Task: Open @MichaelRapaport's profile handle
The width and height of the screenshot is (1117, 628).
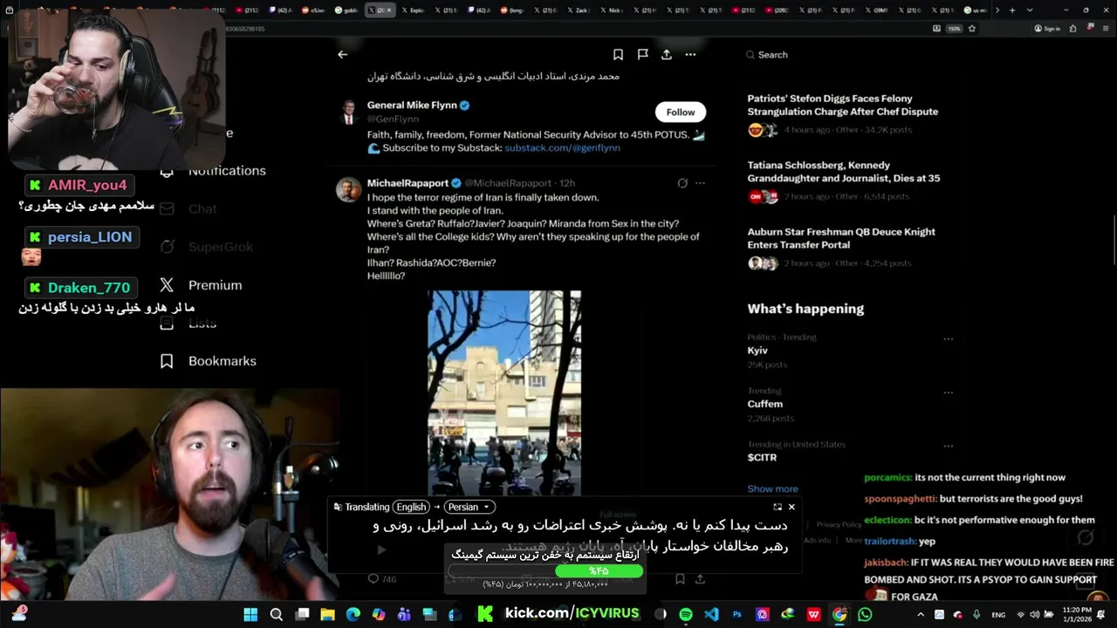Action: pyautogui.click(x=508, y=183)
